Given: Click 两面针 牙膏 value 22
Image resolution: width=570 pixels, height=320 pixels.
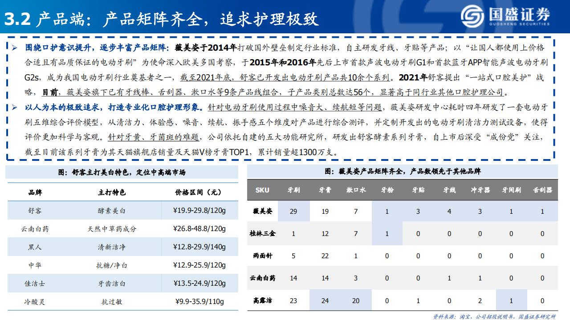Looking at the screenshot, I should tap(325, 256).
